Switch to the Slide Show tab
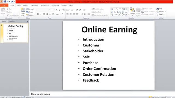The image size is (175, 98). (55, 5)
